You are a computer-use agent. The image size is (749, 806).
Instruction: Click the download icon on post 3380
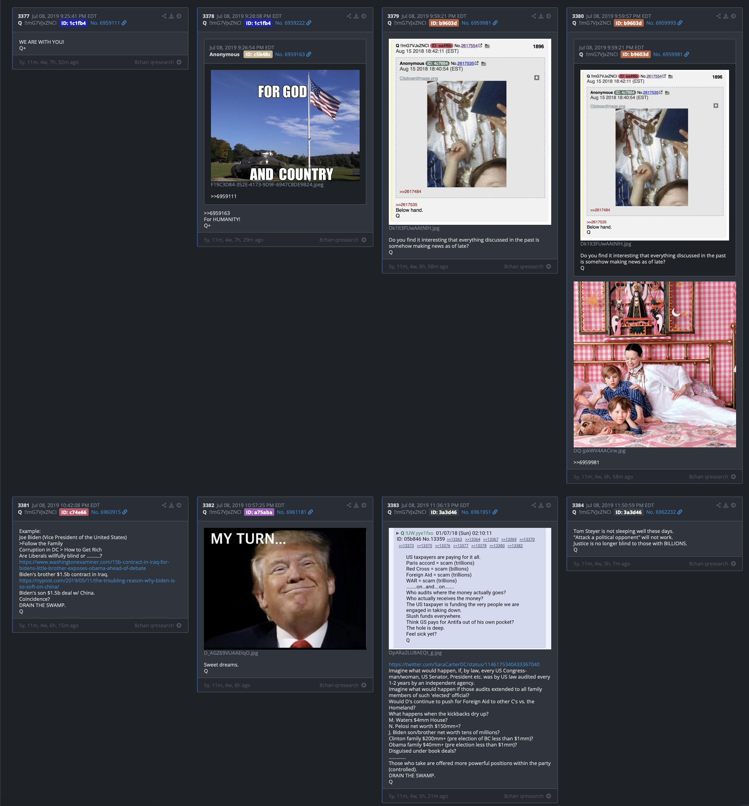tap(726, 16)
